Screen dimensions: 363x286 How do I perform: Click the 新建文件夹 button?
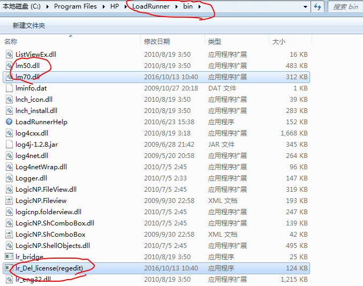click(29, 26)
